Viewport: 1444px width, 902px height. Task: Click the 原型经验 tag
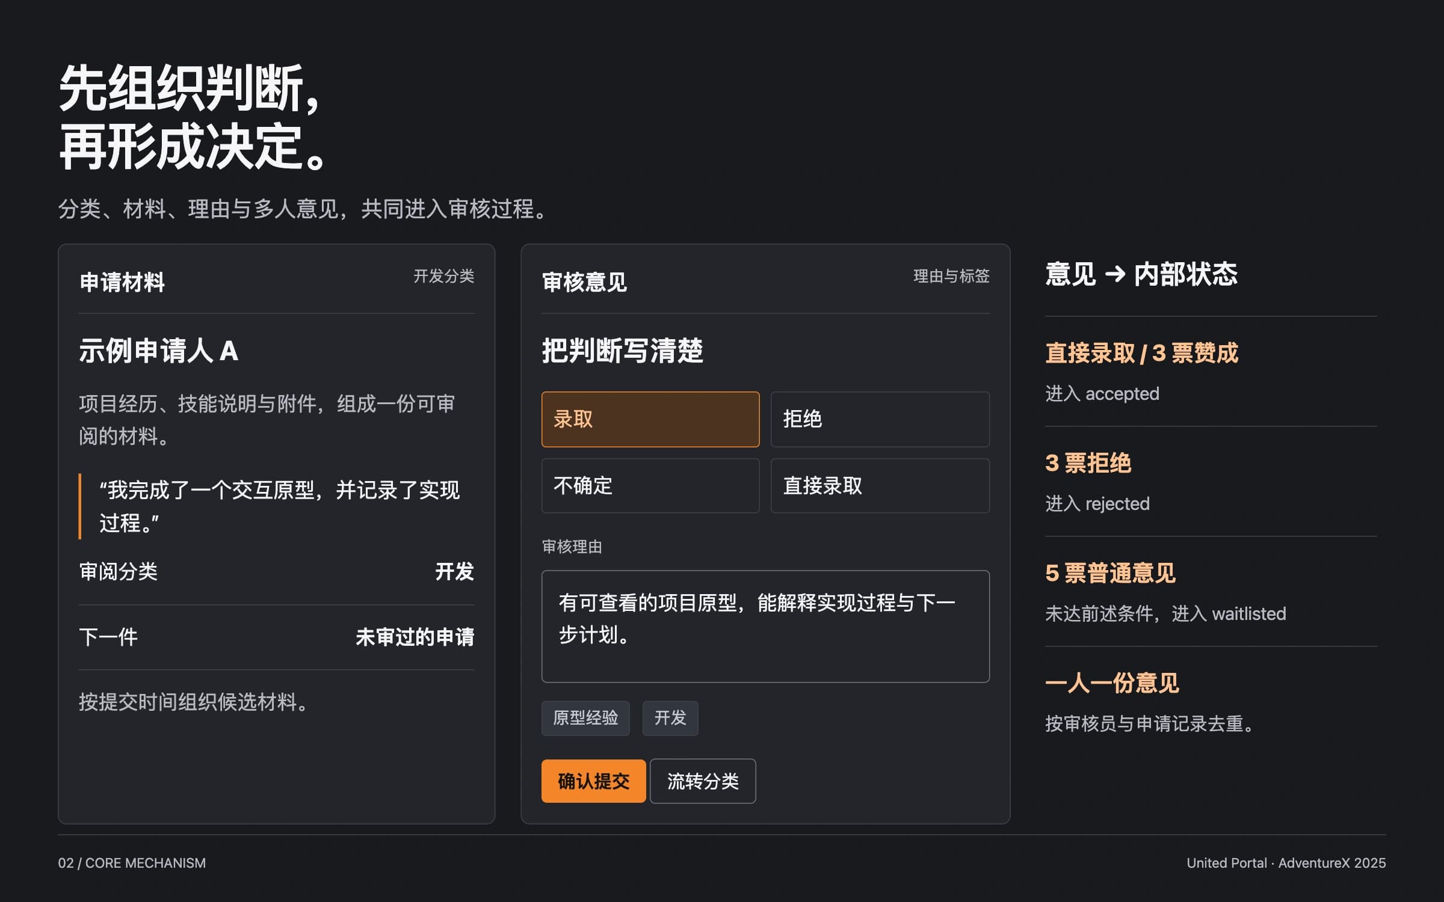[x=585, y=718]
